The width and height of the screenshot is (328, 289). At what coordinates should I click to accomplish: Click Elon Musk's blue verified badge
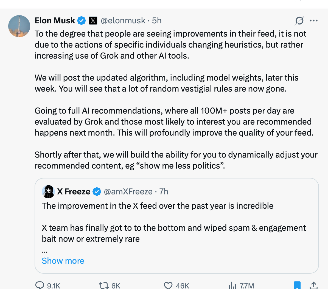point(82,21)
